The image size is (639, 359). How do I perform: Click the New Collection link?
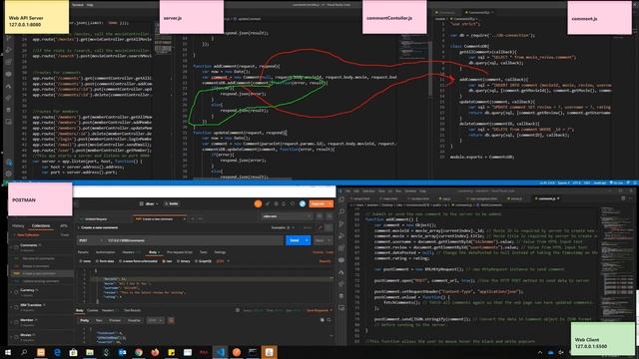pos(27,235)
